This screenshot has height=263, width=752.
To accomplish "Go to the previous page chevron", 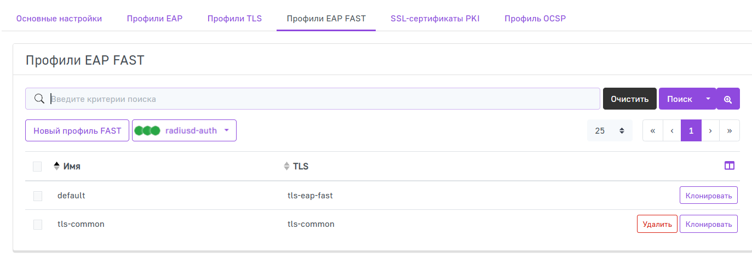I will tap(672, 131).
